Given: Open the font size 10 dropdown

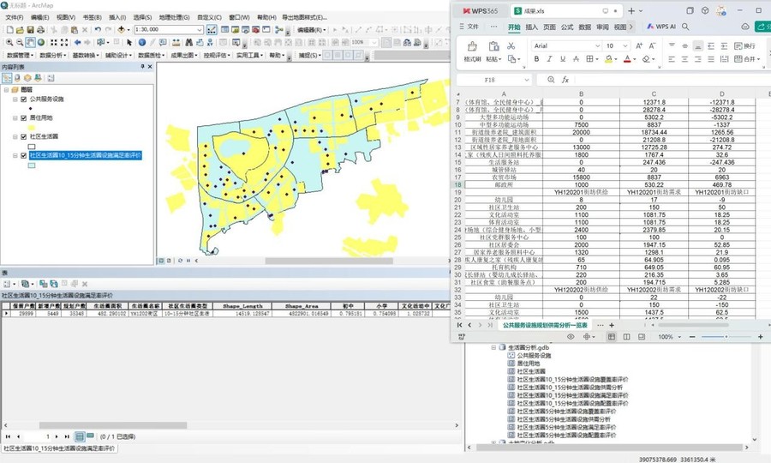Looking at the screenshot, I should (625, 45).
